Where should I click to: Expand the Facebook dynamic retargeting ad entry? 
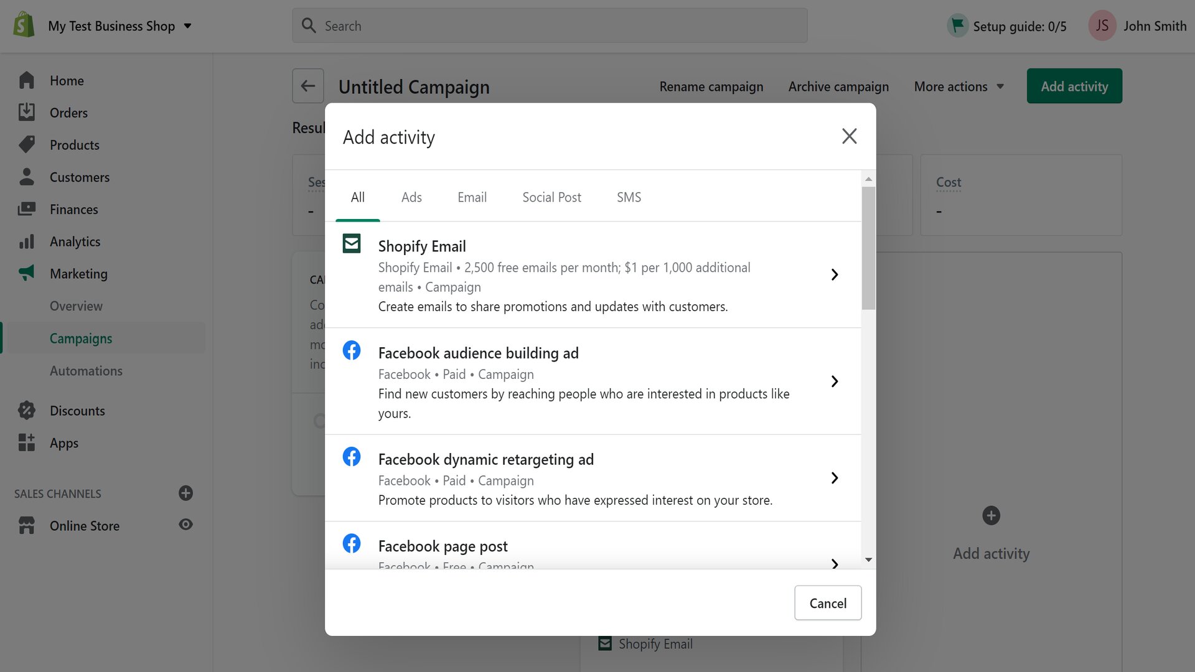click(x=835, y=477)
